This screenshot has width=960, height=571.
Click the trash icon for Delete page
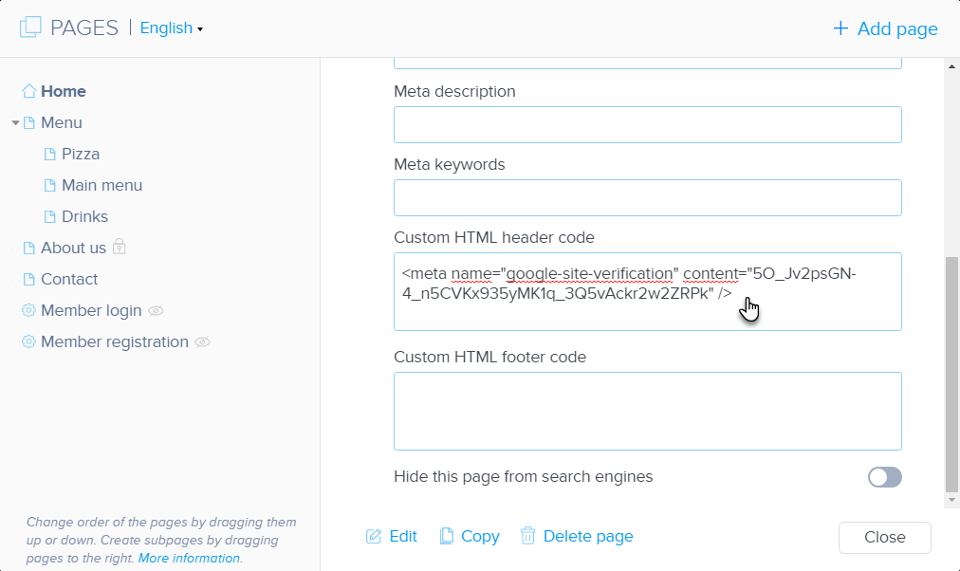[528, 536]
